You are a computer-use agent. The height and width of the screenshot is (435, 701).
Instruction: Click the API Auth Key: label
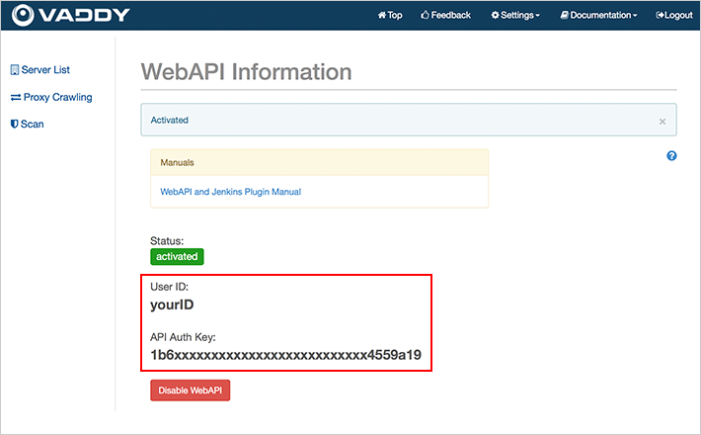tap(183, 337)
